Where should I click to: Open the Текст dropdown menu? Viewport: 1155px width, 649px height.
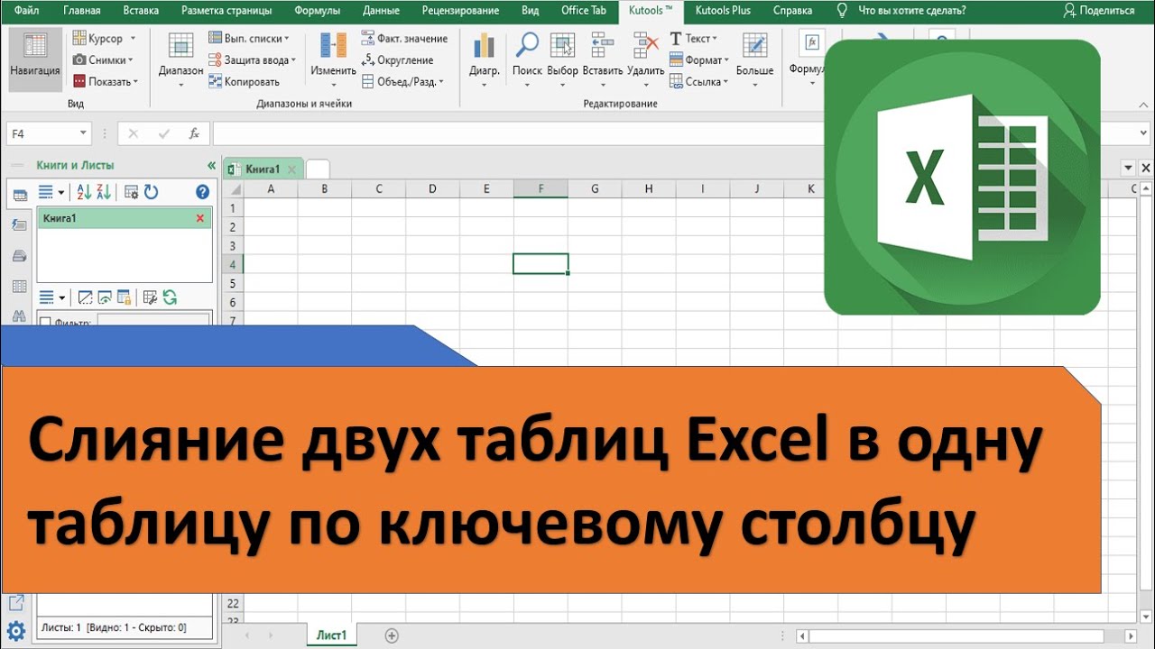point(693,39)
